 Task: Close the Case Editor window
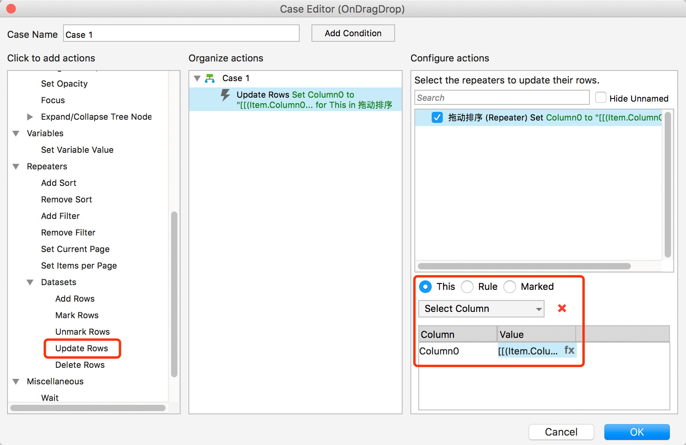(11, 9)
